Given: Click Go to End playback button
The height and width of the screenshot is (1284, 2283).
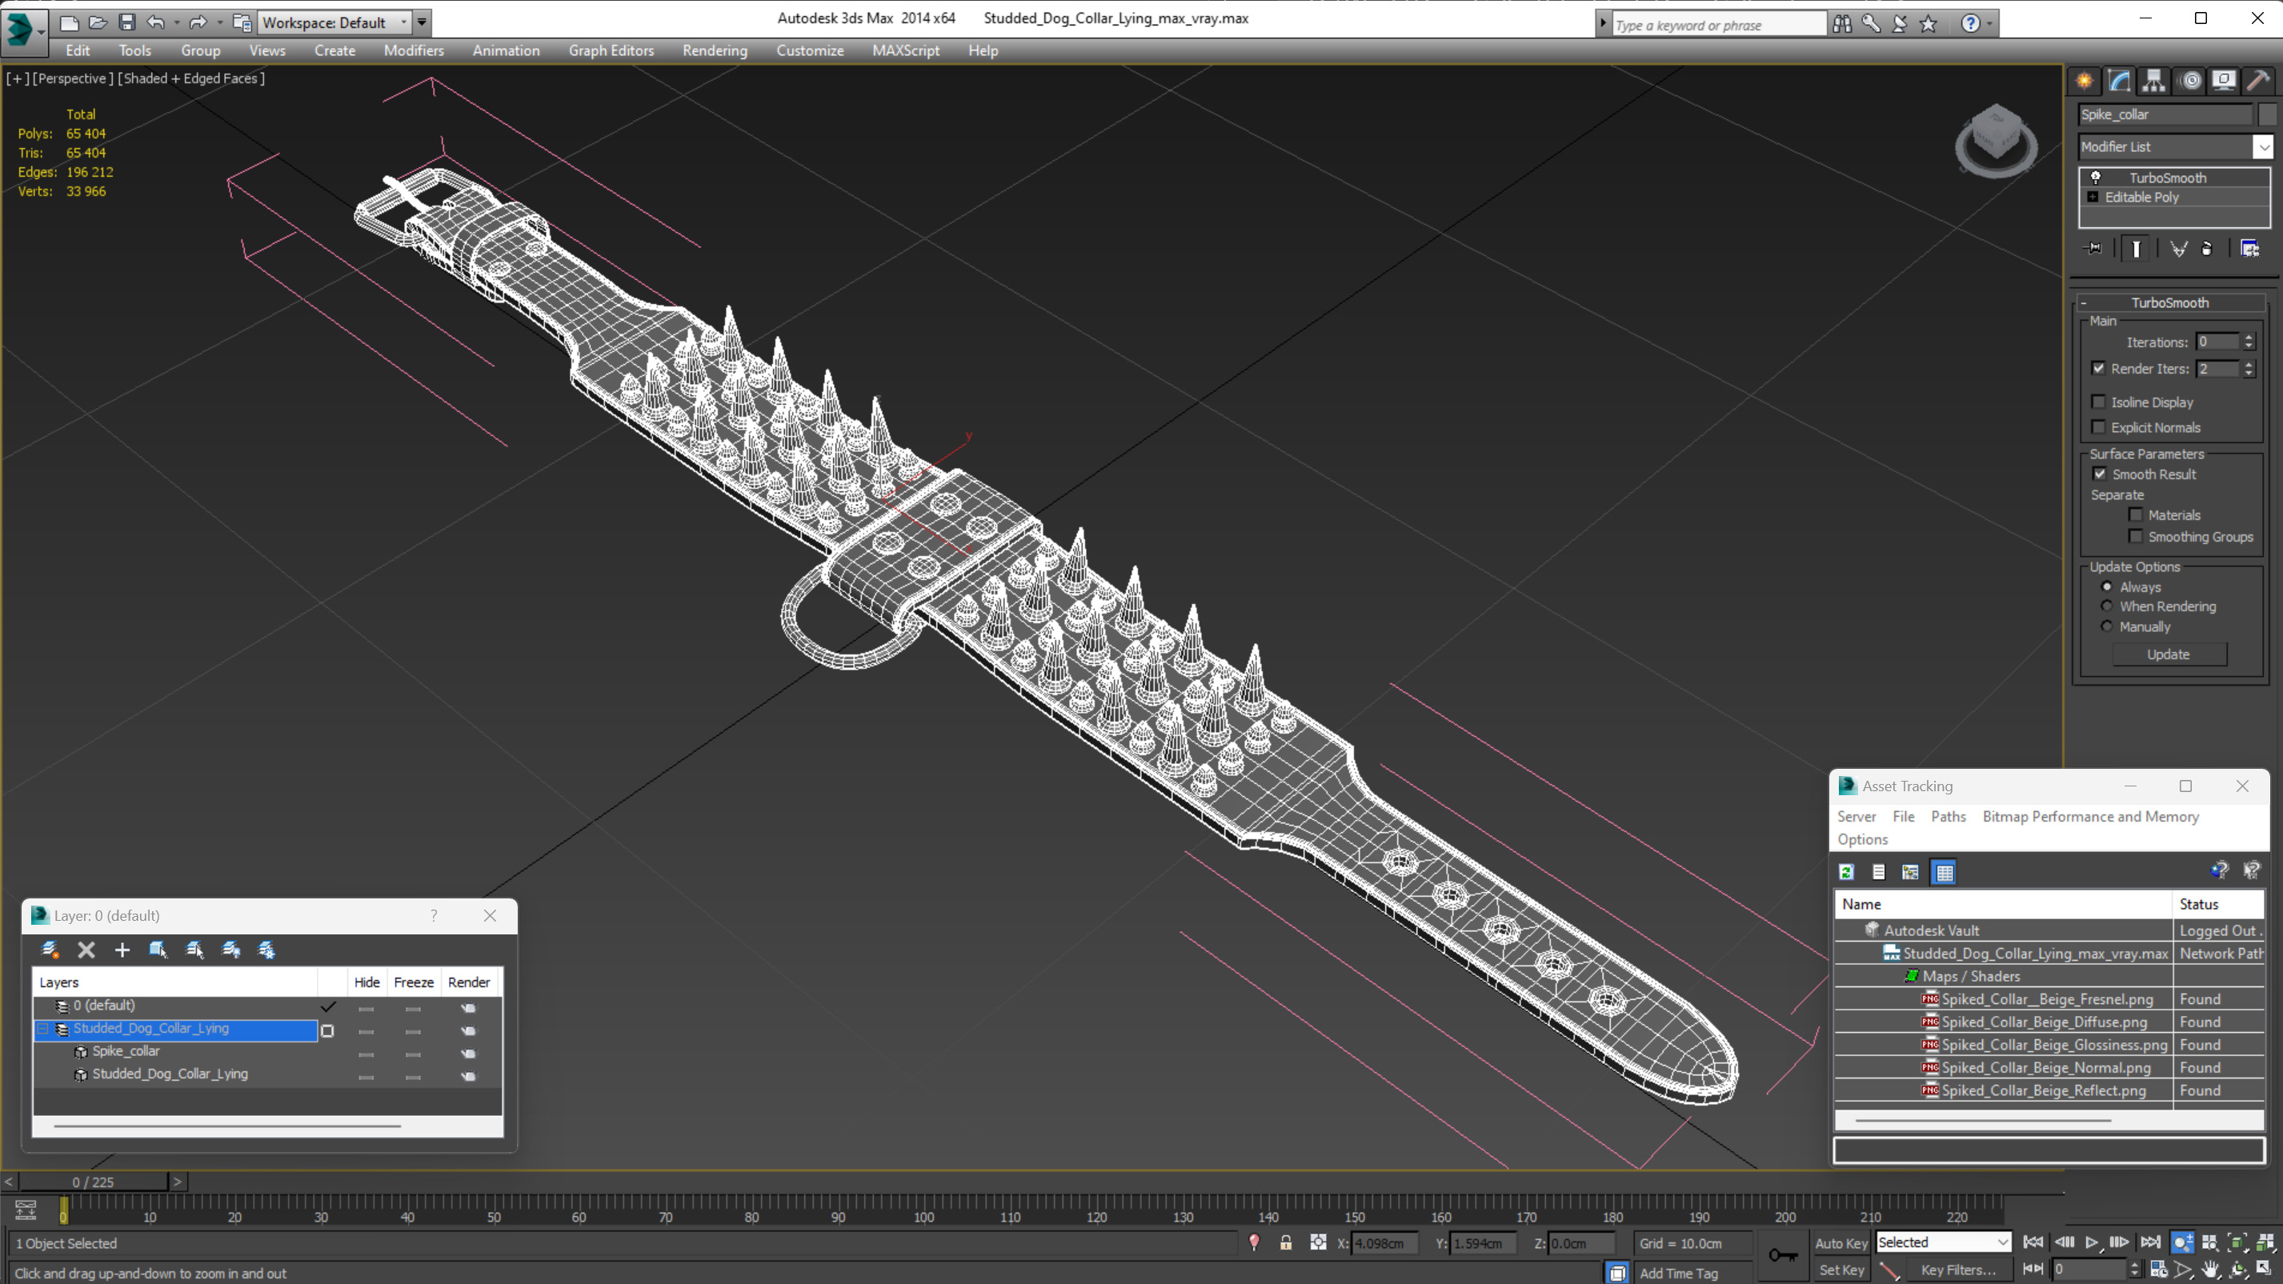Looking at the screenshot, I should [x=2151, y=1242].
